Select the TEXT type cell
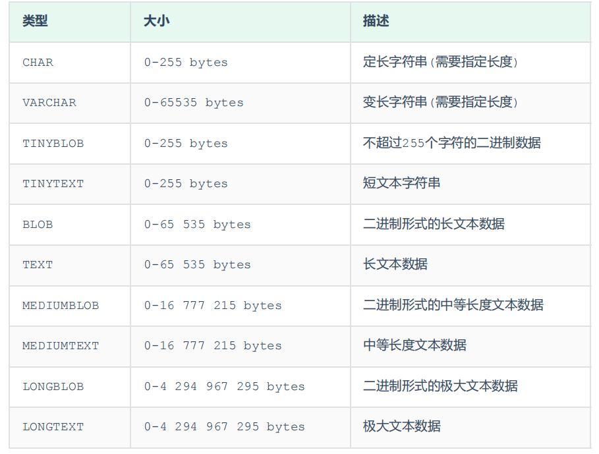This screenshot has height=454, width=599. 38,265
